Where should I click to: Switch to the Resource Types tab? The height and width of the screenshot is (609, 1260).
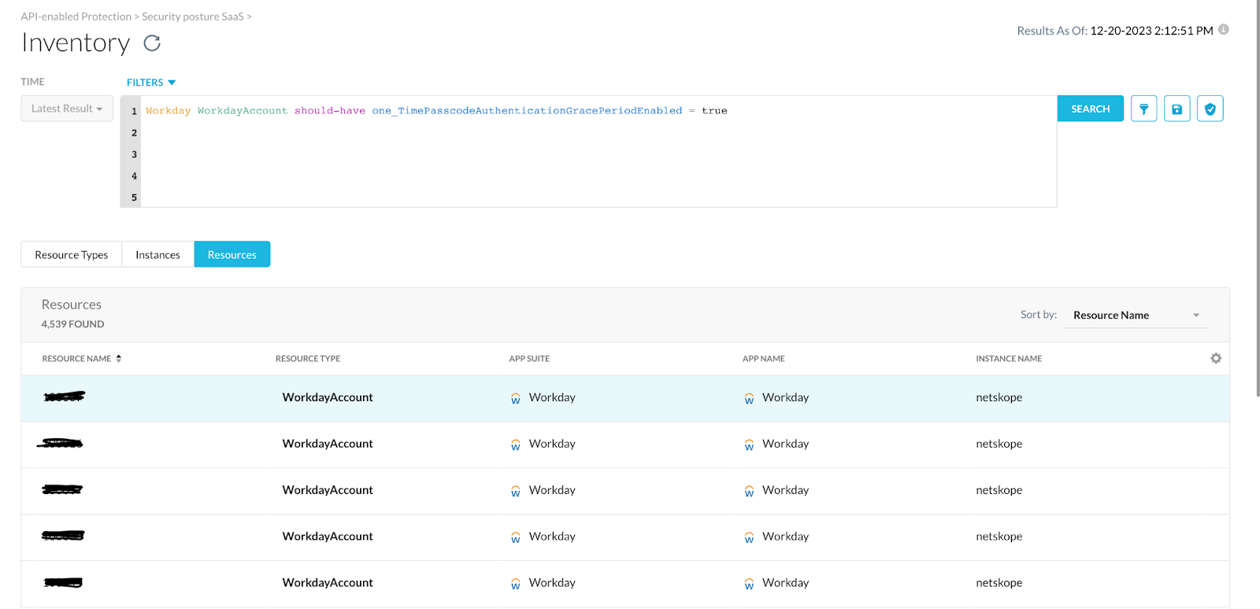tap(72, 254)
